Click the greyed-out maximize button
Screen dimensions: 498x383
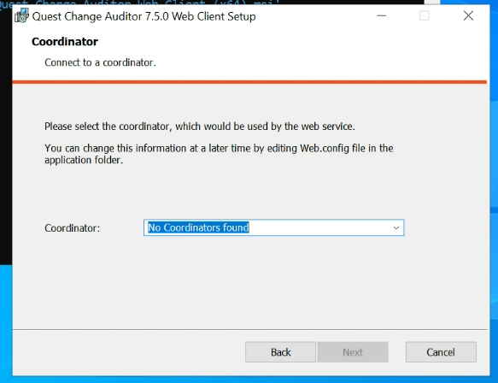[425, 15]
